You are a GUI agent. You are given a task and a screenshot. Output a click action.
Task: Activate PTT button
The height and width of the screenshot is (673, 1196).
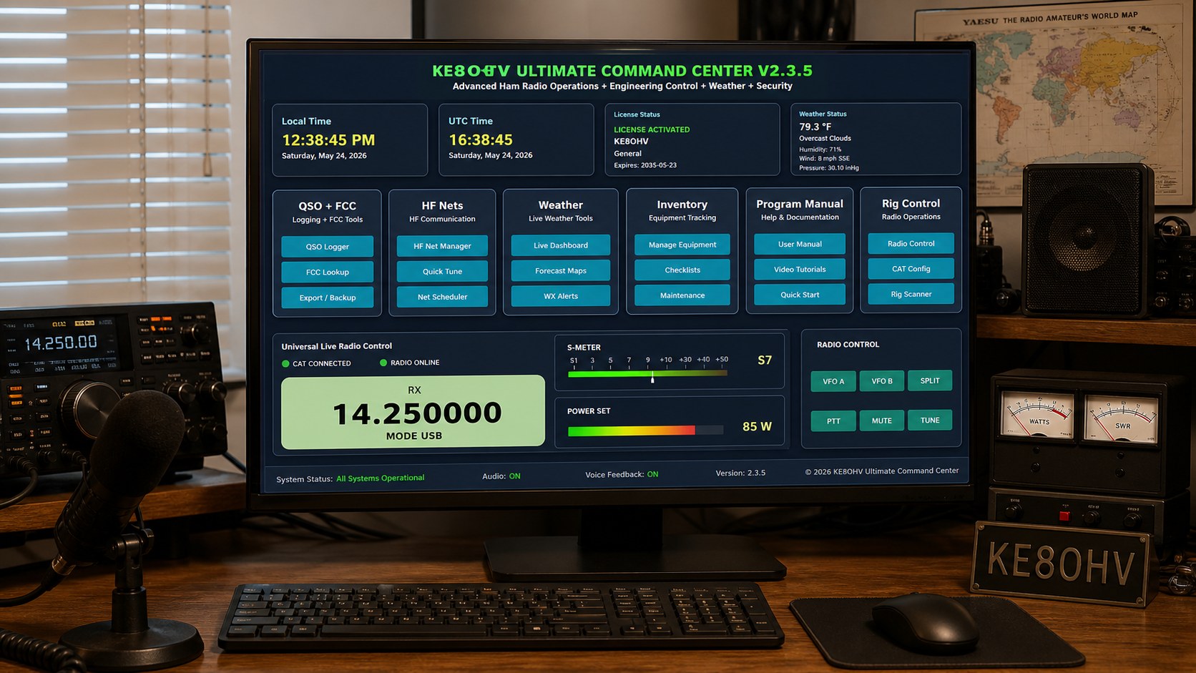tap(833, 421)
